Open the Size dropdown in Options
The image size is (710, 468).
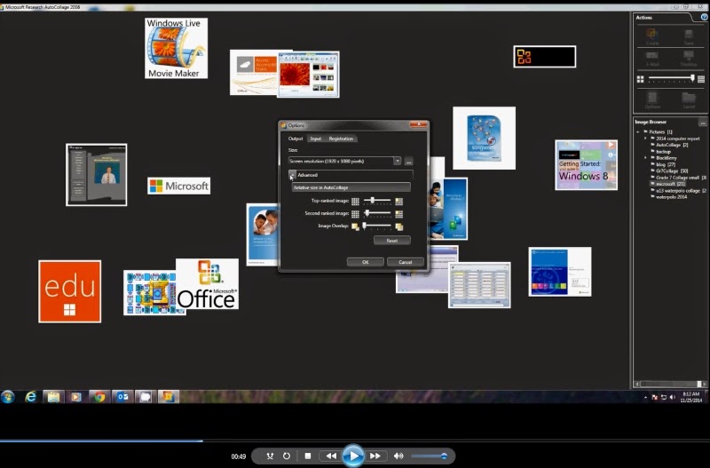click(x=397, y=162)
